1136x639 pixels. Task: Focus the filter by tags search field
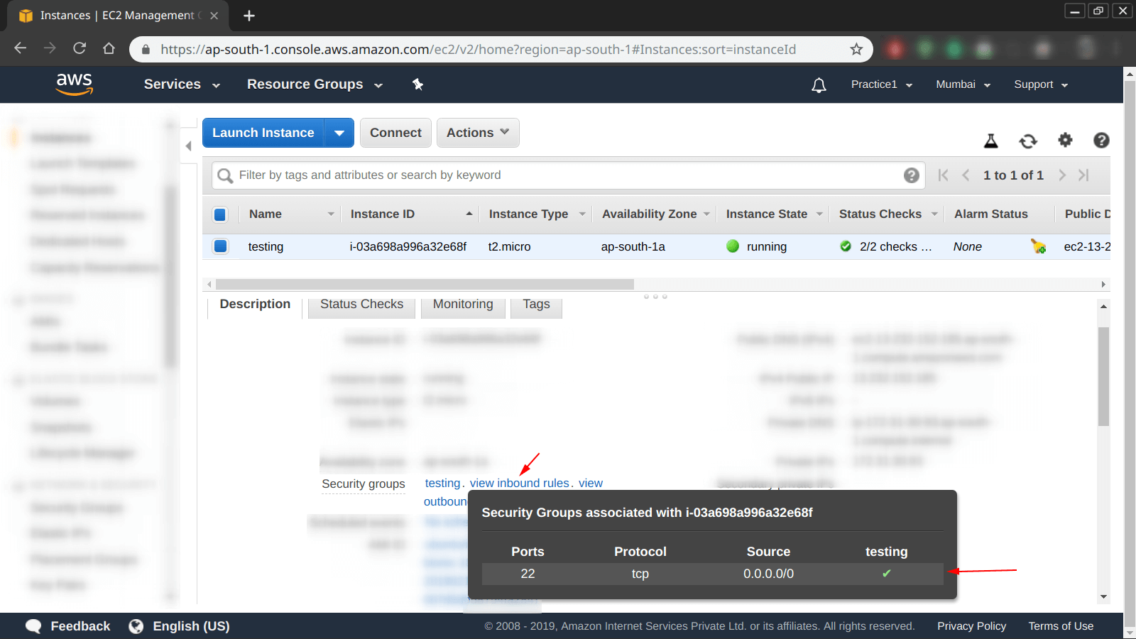click(568, 175)
